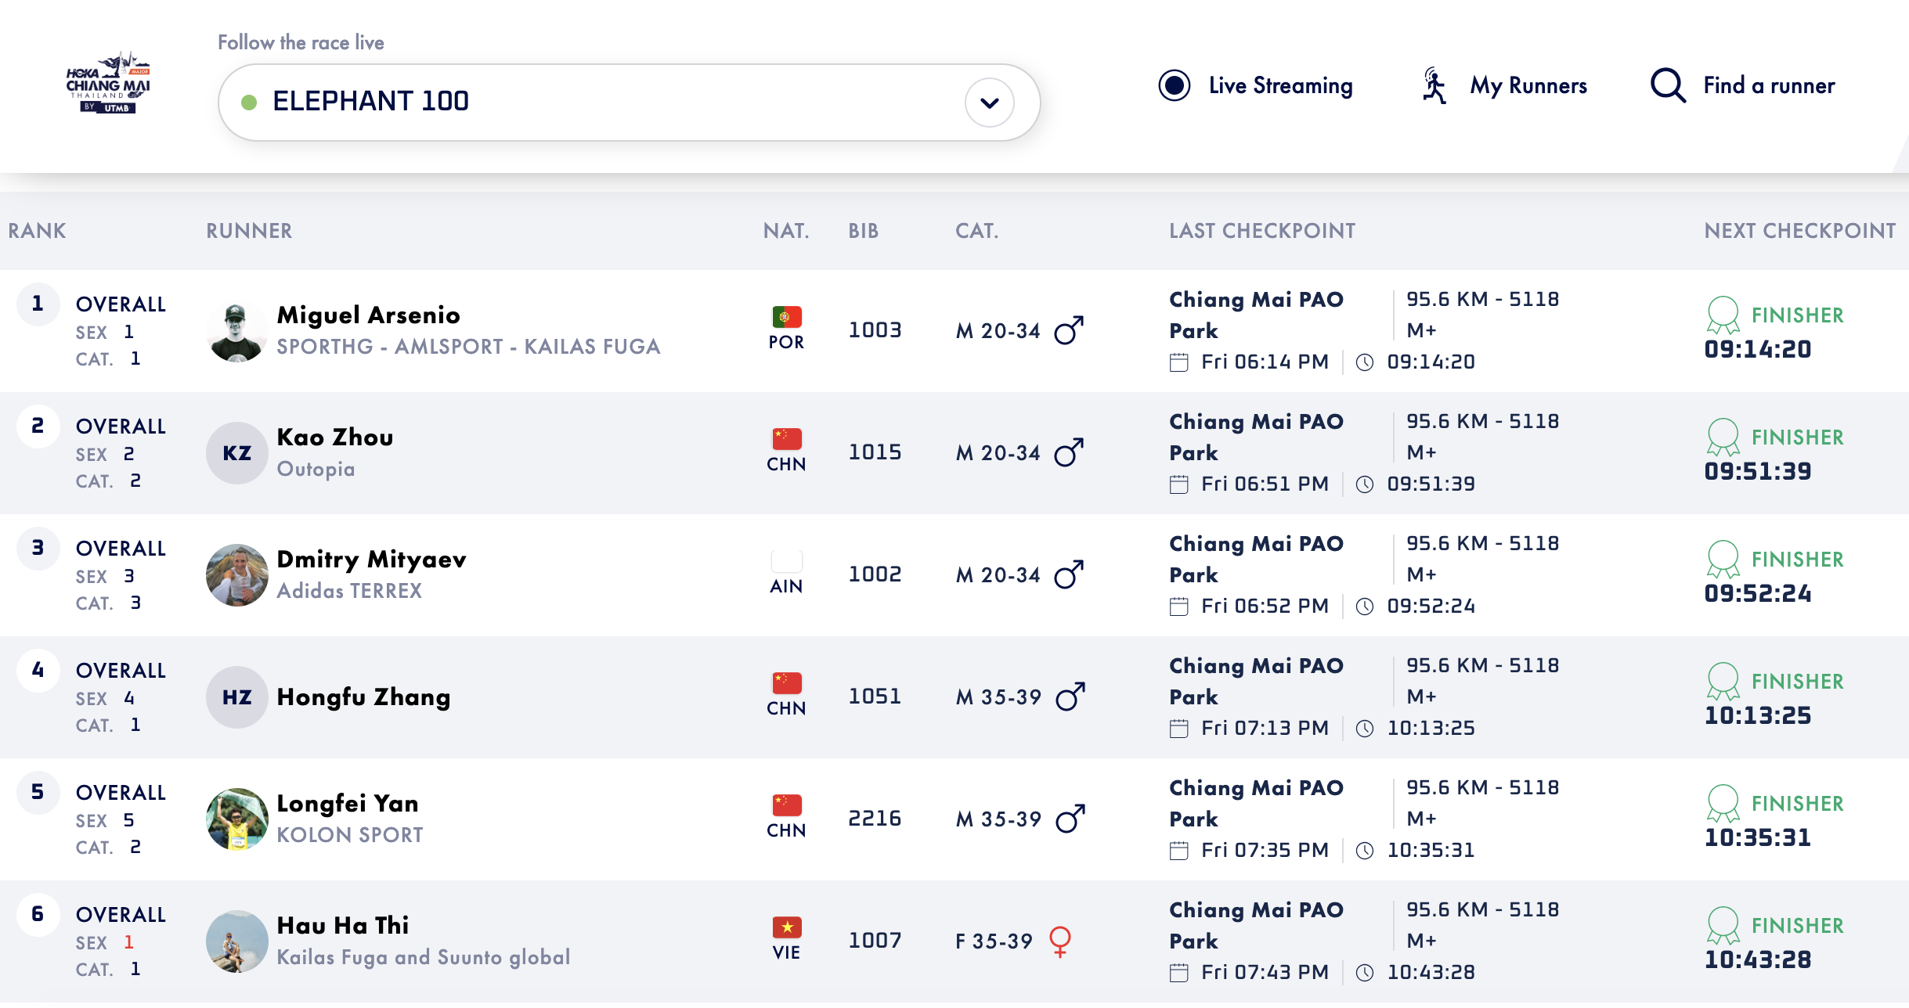1909x1008 pixels.
Task: Click the green live status dot
Action: 249,103
